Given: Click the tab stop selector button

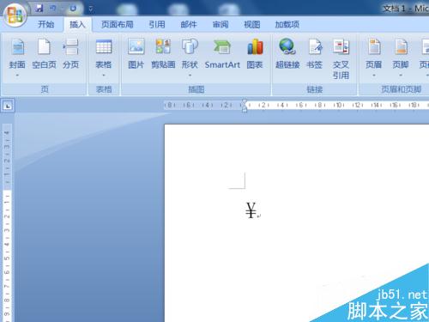Looking at the screenshot, I should coord(8,106).
